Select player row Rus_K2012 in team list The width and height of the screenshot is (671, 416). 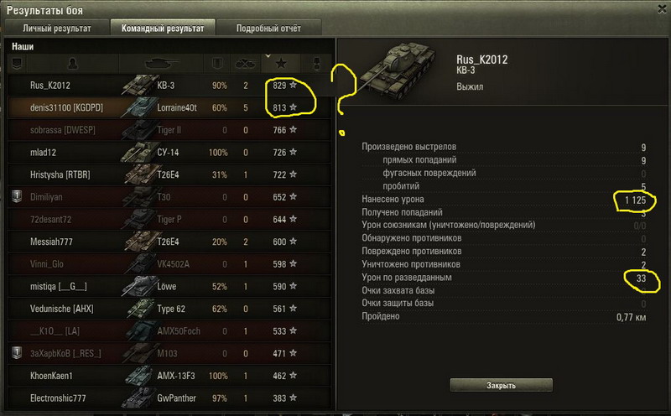point(169,86)
